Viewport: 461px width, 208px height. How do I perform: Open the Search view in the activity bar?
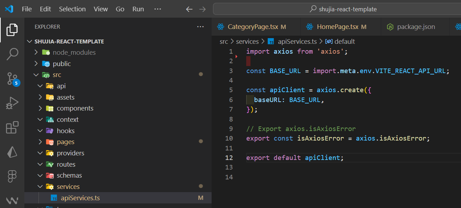point(12,54)
